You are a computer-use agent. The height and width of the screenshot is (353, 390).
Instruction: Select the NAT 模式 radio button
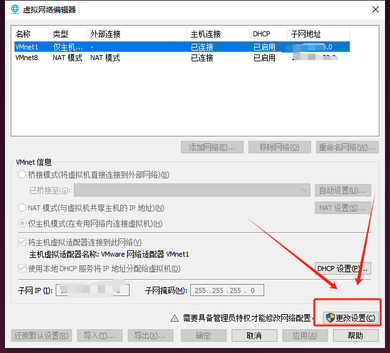[x=22, y=207]
